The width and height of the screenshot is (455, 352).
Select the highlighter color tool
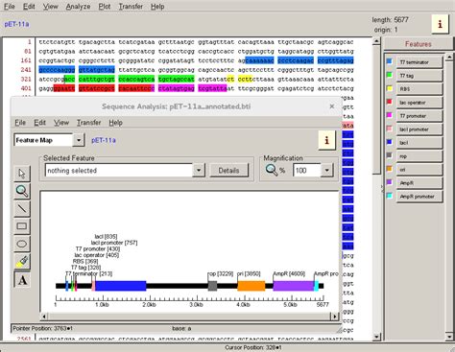tap(22, 262)
